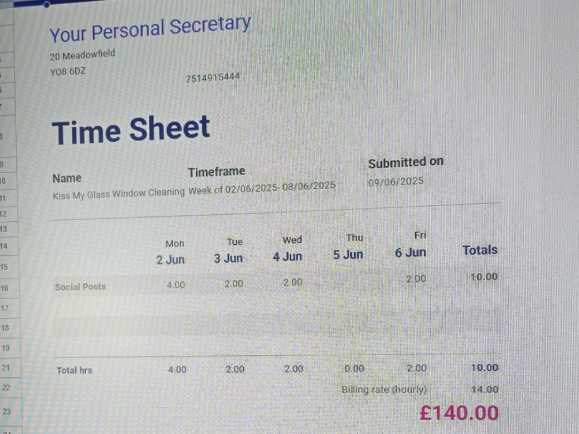
Task: Select the 20 Meadowfield address cell
Action: 82,55
